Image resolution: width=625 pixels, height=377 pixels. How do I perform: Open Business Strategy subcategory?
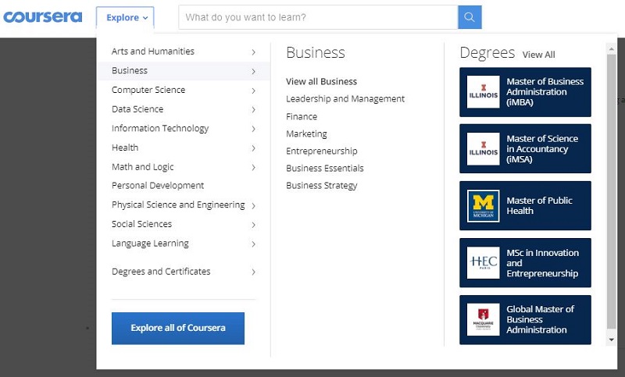click(322, 186)
